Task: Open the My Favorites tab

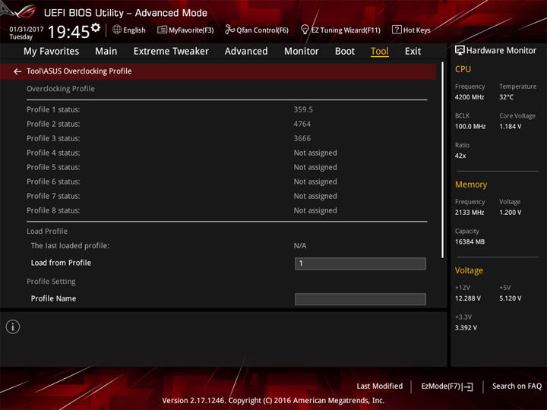Action: coord(52,52)
